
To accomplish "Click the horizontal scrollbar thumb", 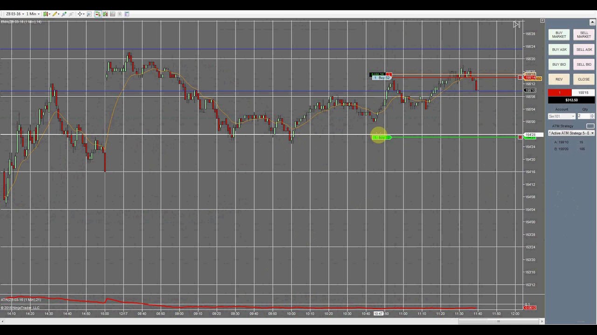I will tap(499, 321).
